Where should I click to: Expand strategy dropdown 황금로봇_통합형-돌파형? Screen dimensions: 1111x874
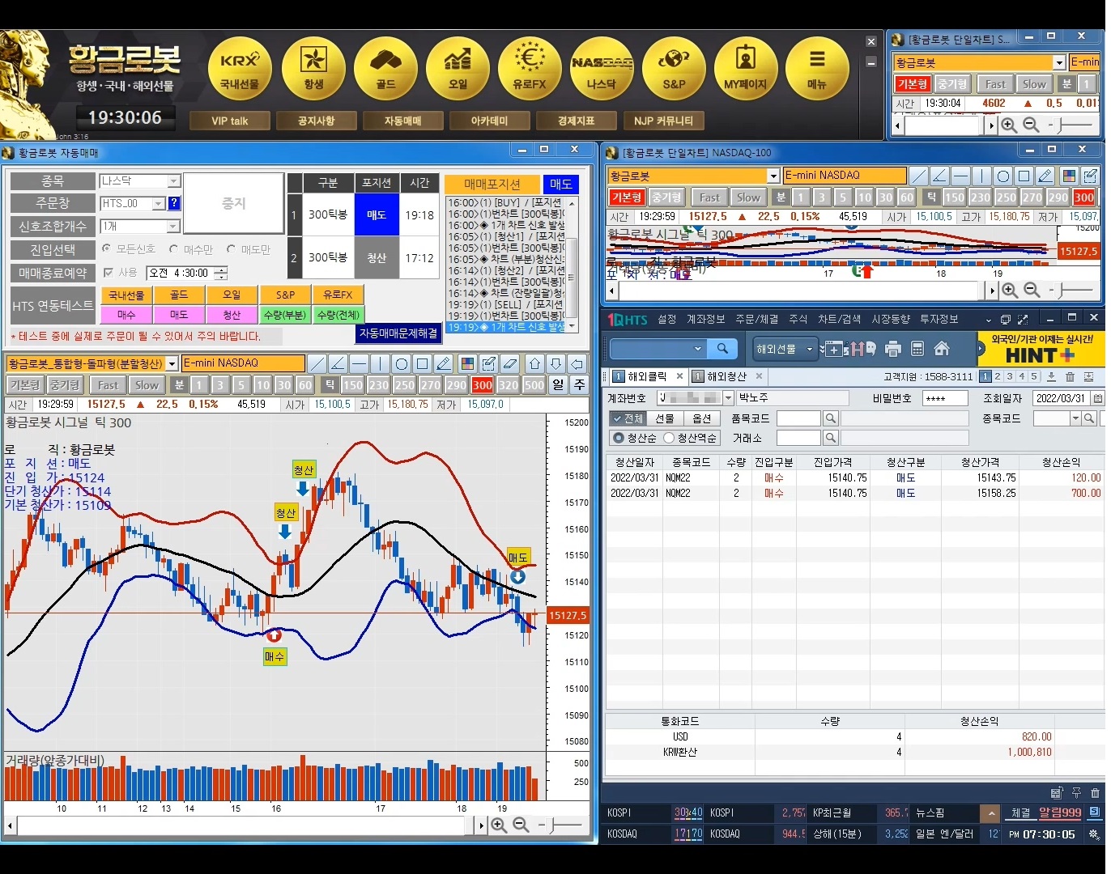172,364
